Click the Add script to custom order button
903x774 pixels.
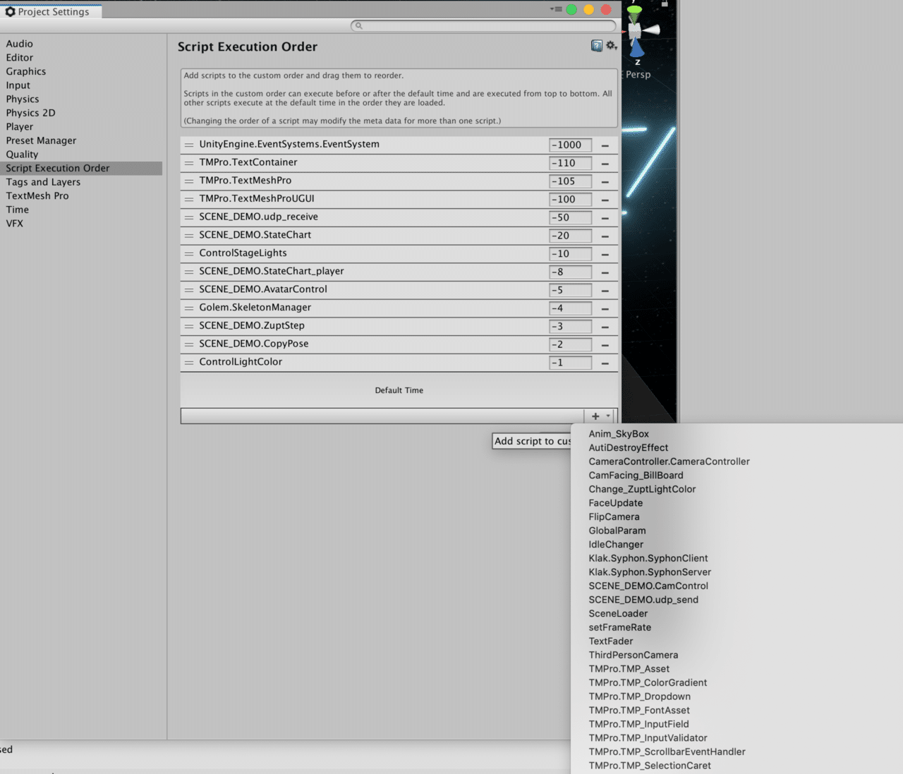tap(533, 441)
